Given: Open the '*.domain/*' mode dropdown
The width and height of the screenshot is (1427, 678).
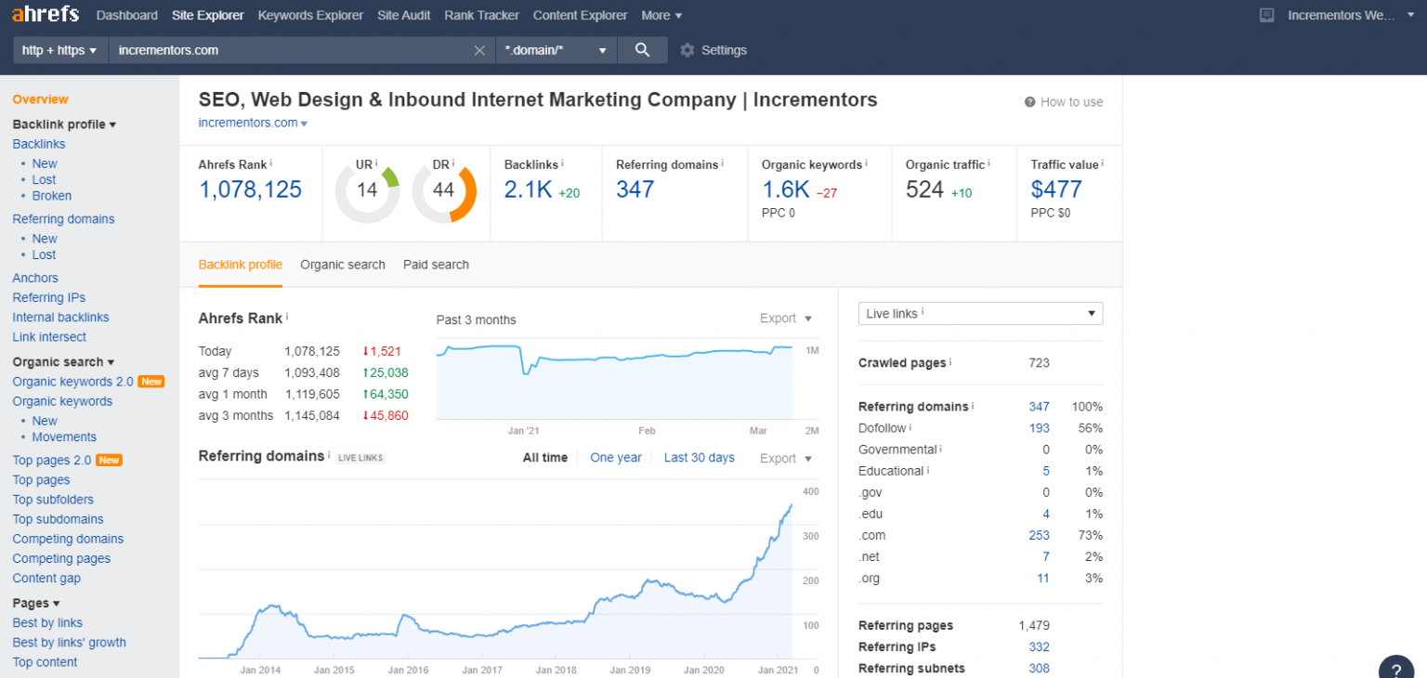Looking at the screenshot, I should (556, 49).
